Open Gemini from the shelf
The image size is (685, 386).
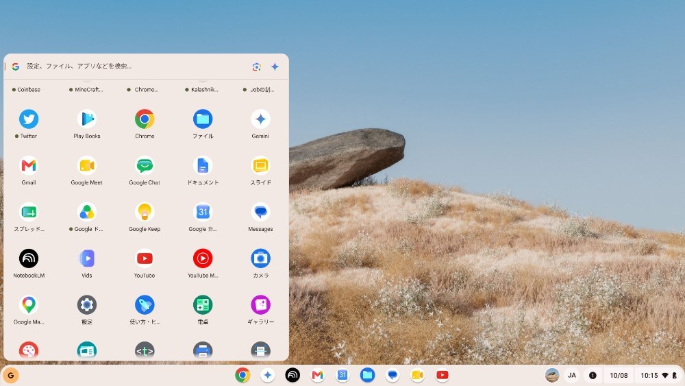pos(268,375)
